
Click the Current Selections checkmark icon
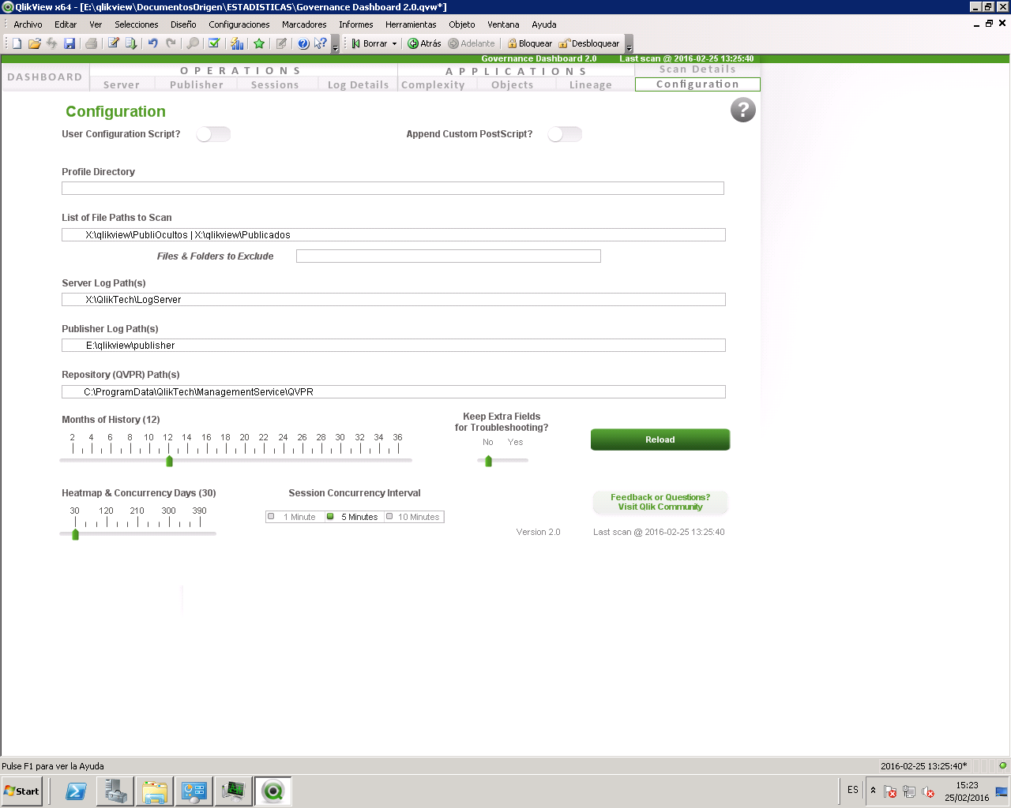click(213, 43)
